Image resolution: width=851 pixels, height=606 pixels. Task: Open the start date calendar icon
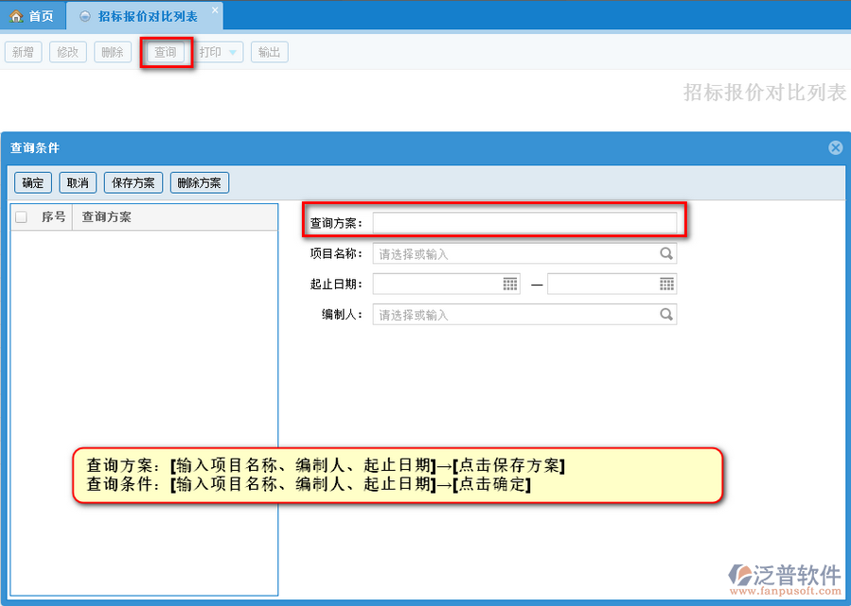click(x=510, y=284)
